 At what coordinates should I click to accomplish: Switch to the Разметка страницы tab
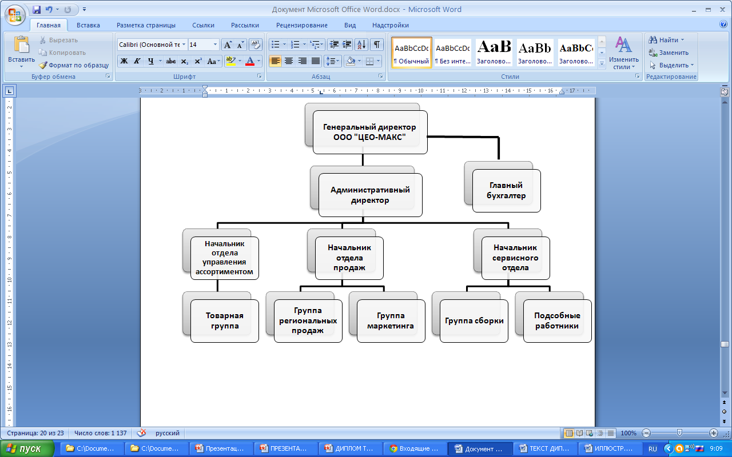[x=146, y=25]
